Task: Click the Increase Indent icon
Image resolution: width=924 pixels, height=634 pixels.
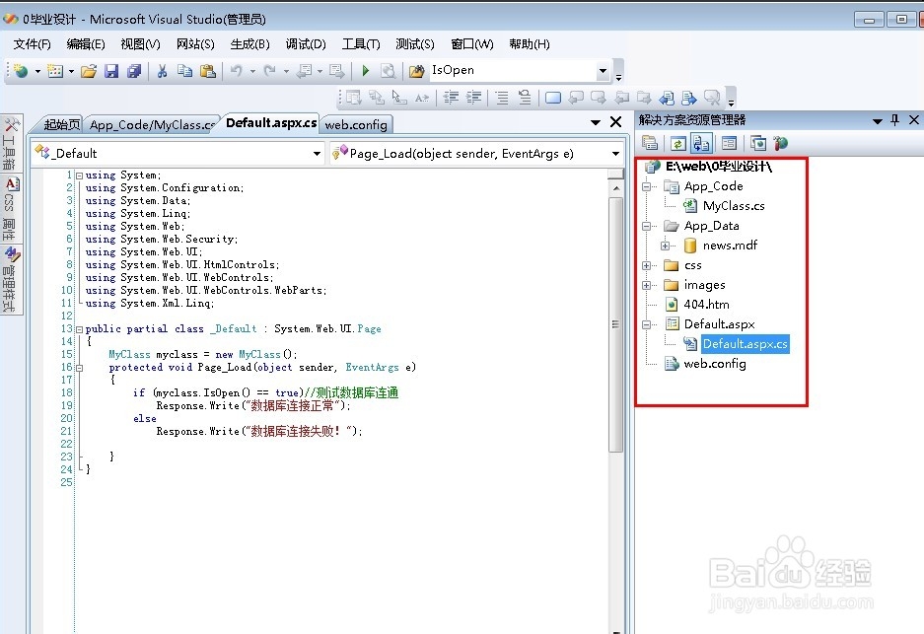Action: coord(473,98)
